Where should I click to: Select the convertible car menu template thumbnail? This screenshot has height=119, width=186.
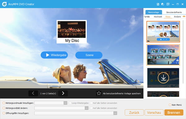click(163, 32)
